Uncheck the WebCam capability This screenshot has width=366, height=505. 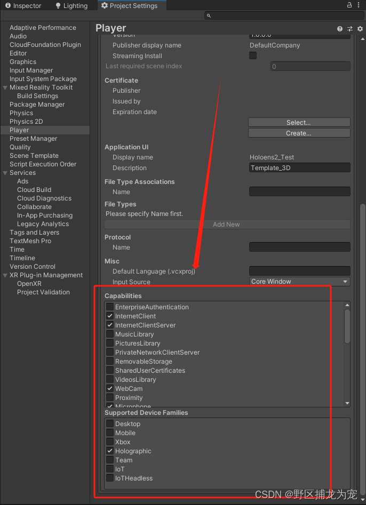[x=110, y=389]
